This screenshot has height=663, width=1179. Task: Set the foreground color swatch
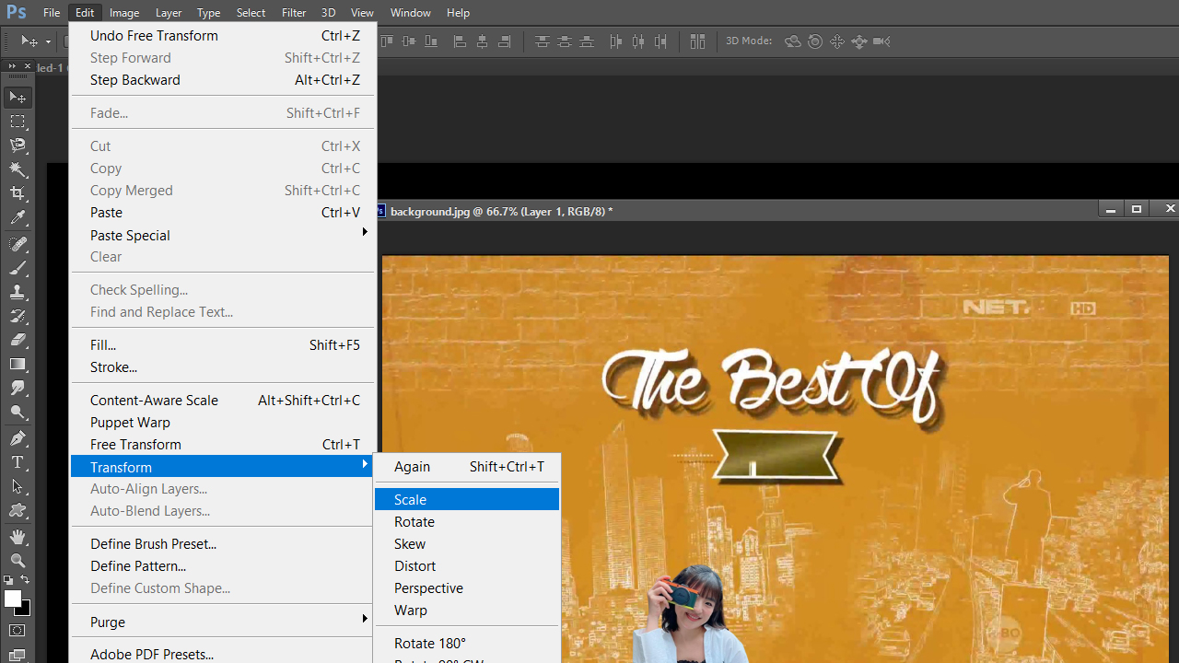tap(12, 599)
